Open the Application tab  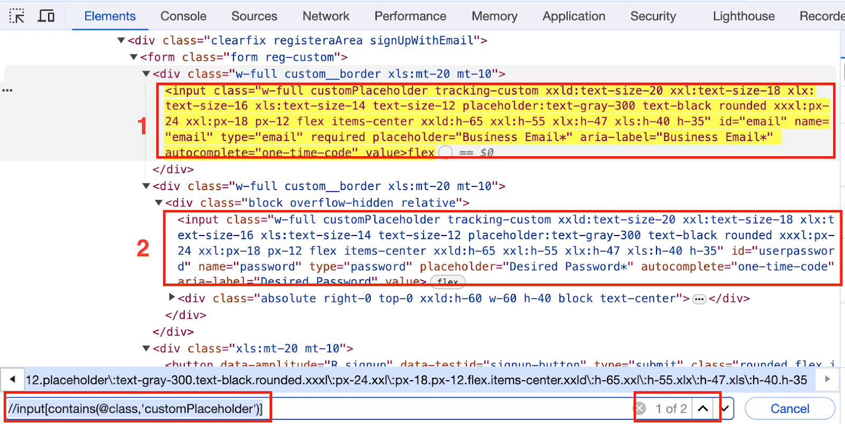pyautogui.click(x=574, y=16)
